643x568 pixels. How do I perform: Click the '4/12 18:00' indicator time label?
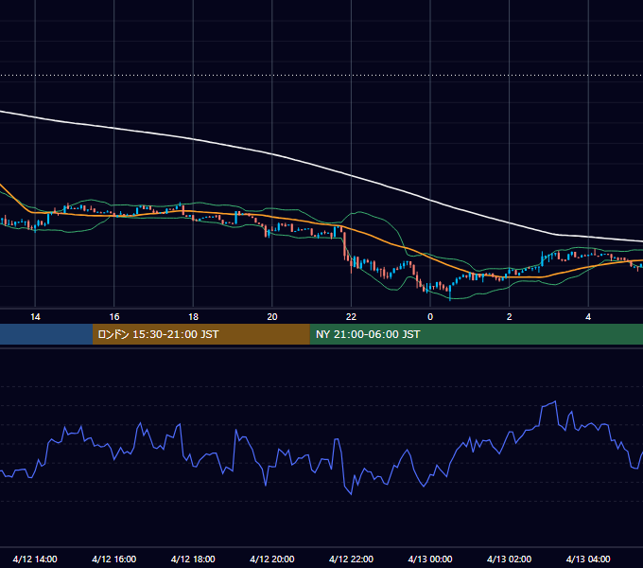coord(193,559)
